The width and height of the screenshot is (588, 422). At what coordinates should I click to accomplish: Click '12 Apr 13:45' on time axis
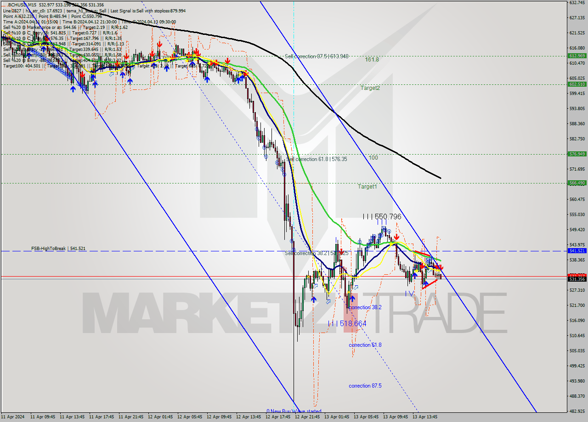click(249, 417)
